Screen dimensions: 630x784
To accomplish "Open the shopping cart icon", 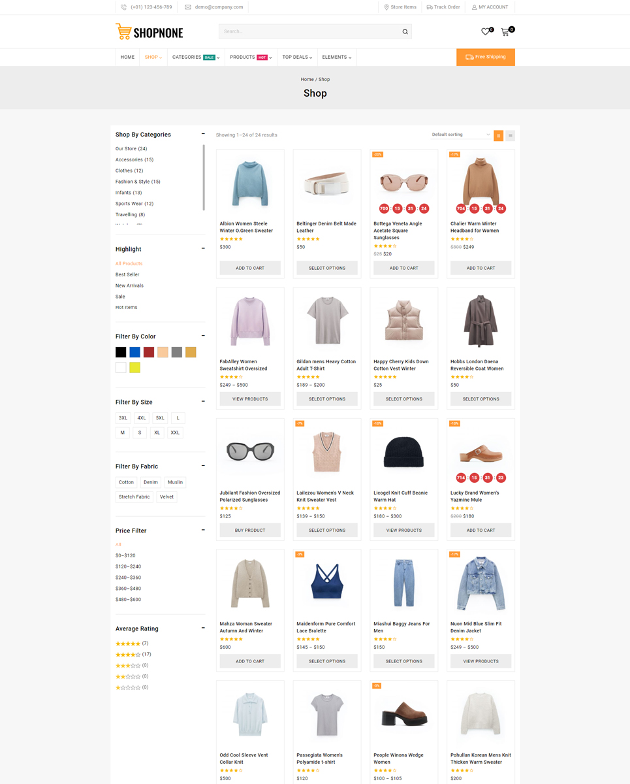I will [x=505, y=31].
